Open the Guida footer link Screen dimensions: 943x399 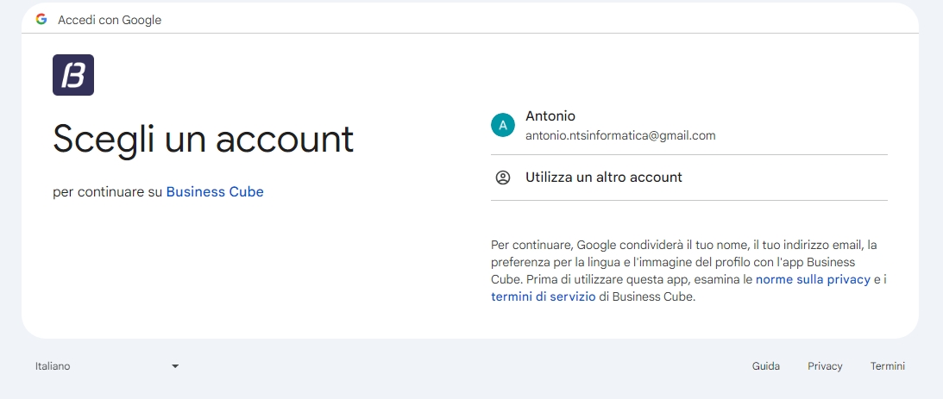[x=765, y=366]
